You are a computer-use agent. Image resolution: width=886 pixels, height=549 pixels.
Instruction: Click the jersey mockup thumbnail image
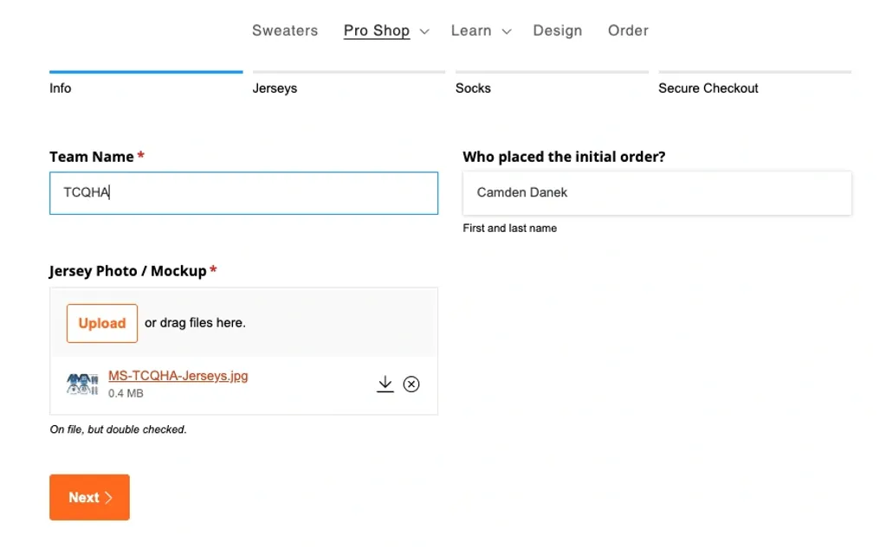(82, 384)
